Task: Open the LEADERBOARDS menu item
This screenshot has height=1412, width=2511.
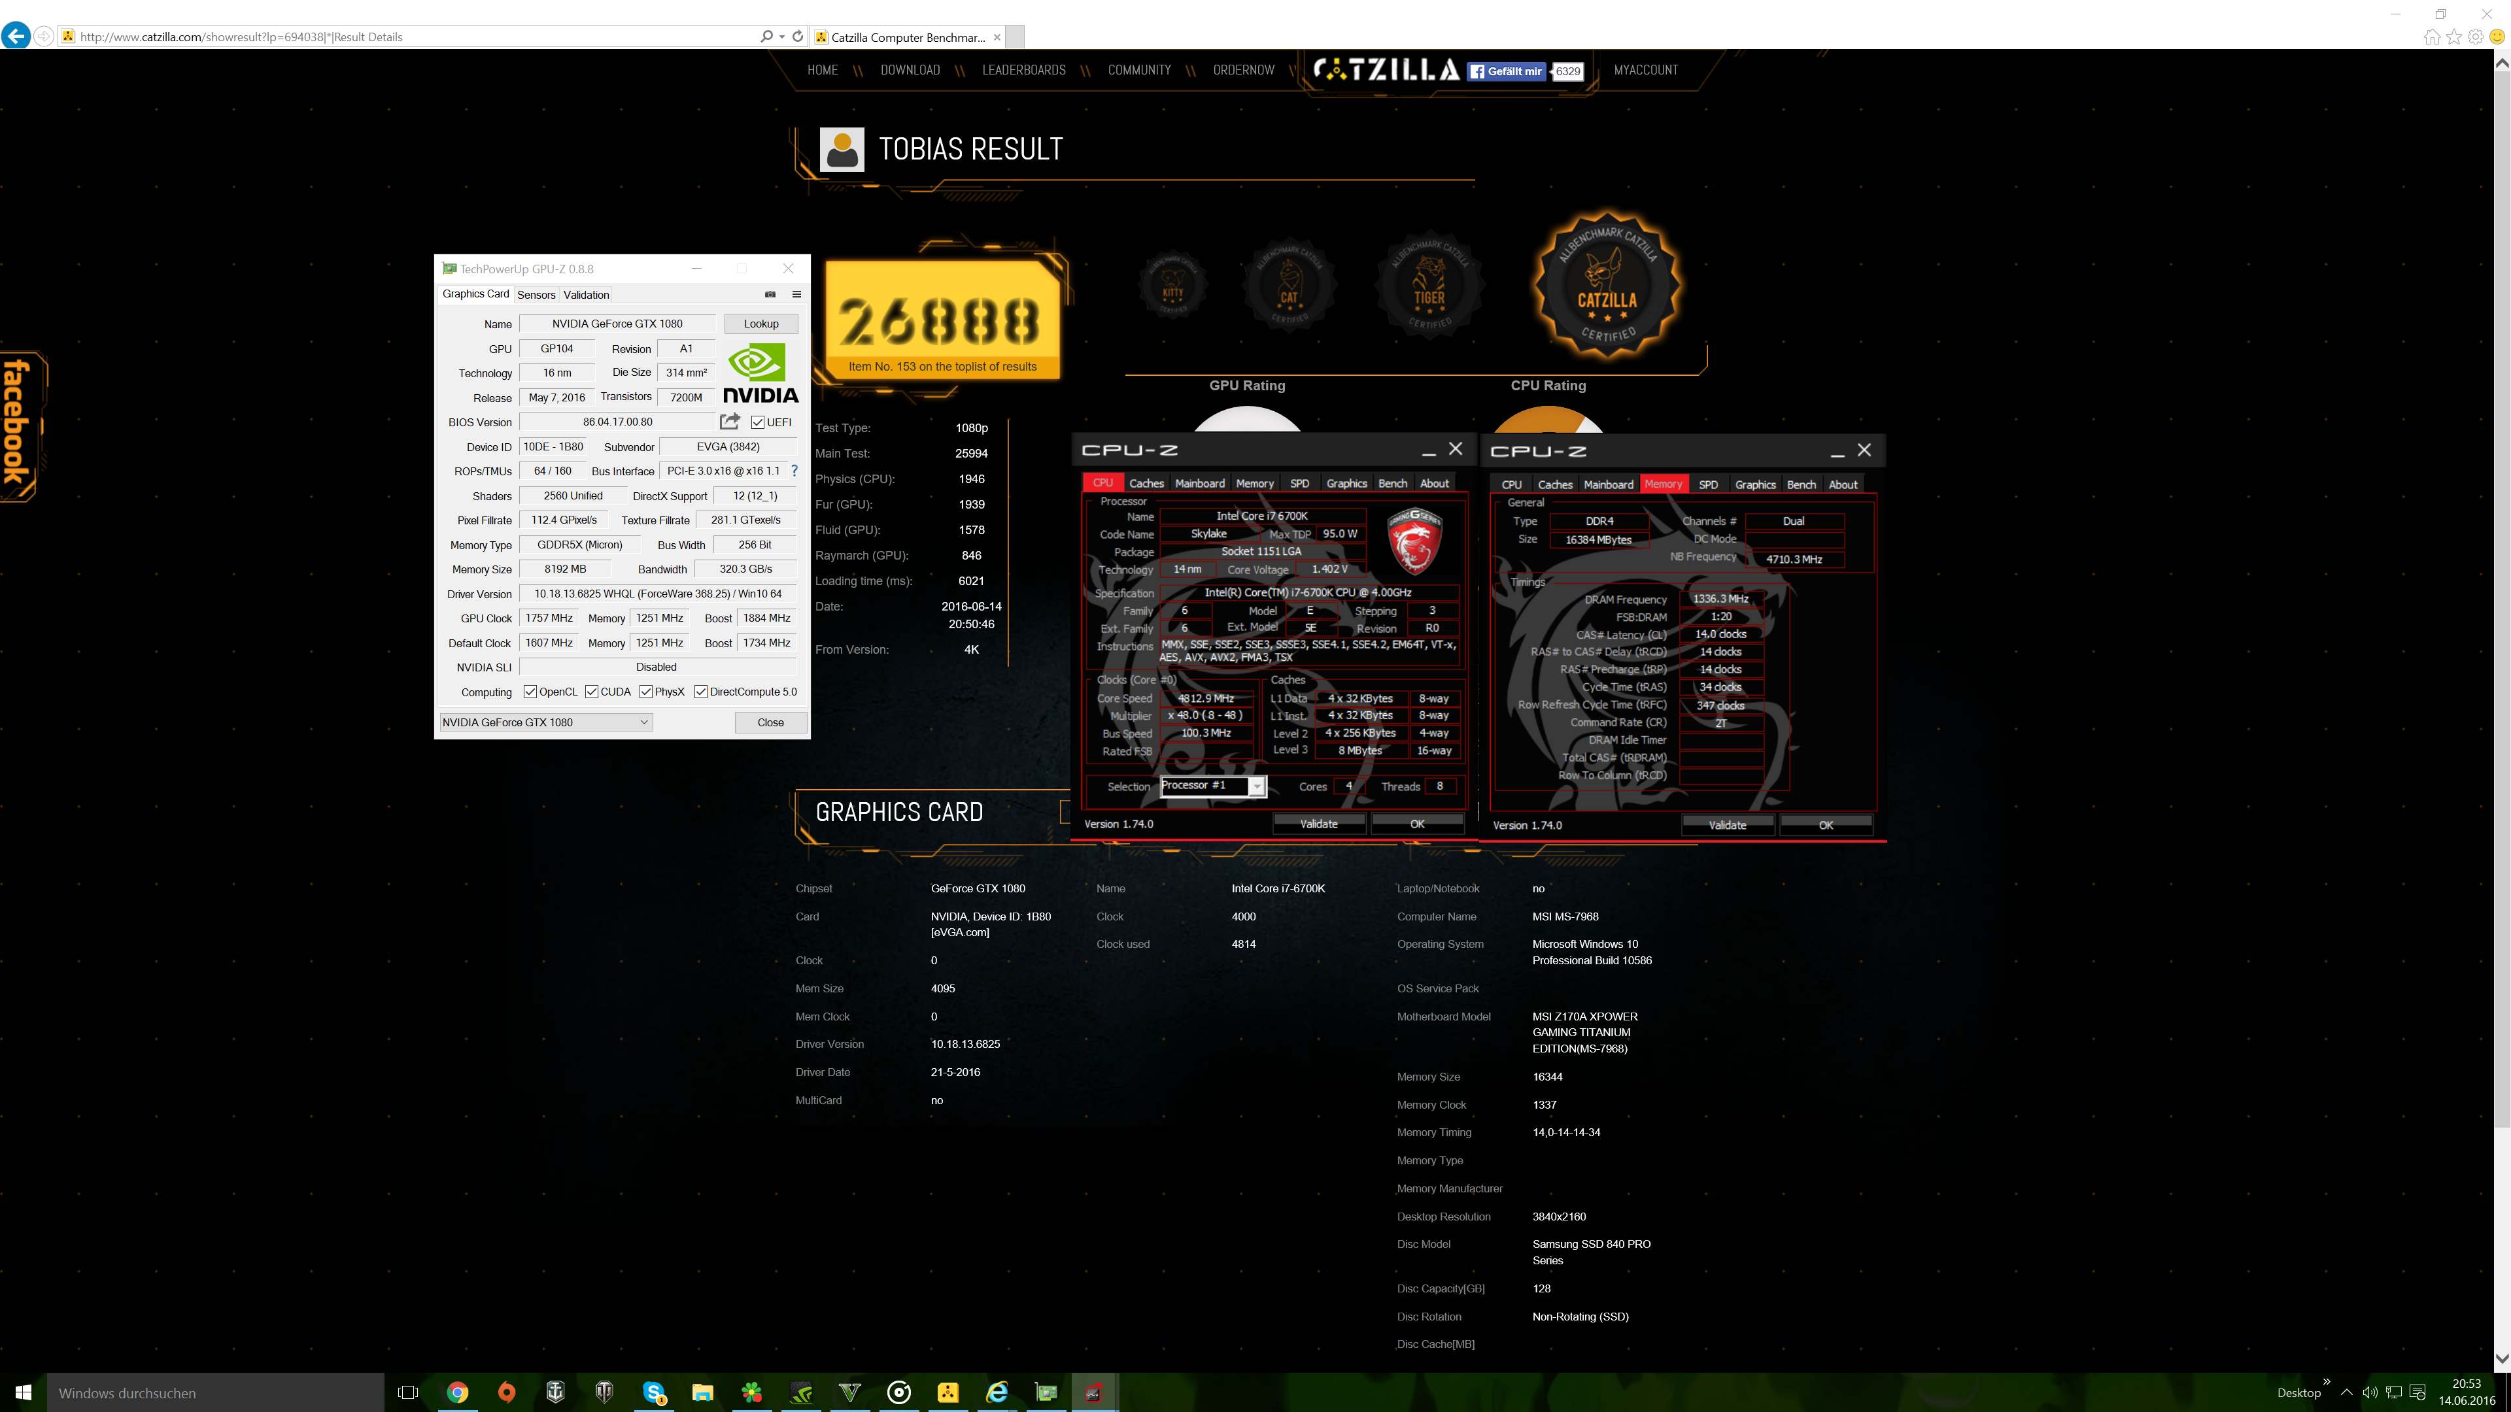Action: click(x=1023, y=70)
